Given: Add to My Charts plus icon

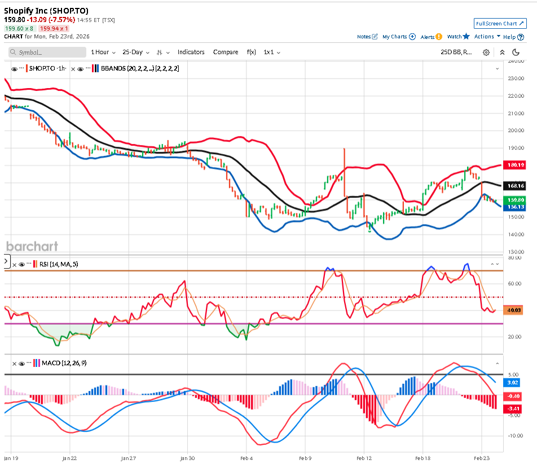Looking at the screenshot, I should 412,37.
